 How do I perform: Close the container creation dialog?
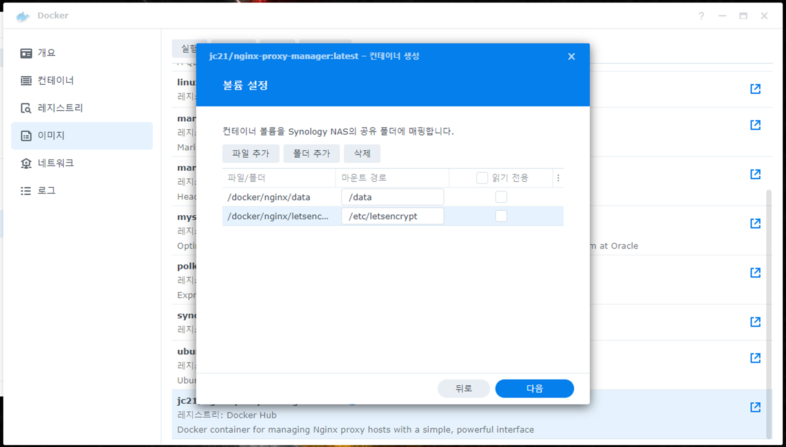571,56
